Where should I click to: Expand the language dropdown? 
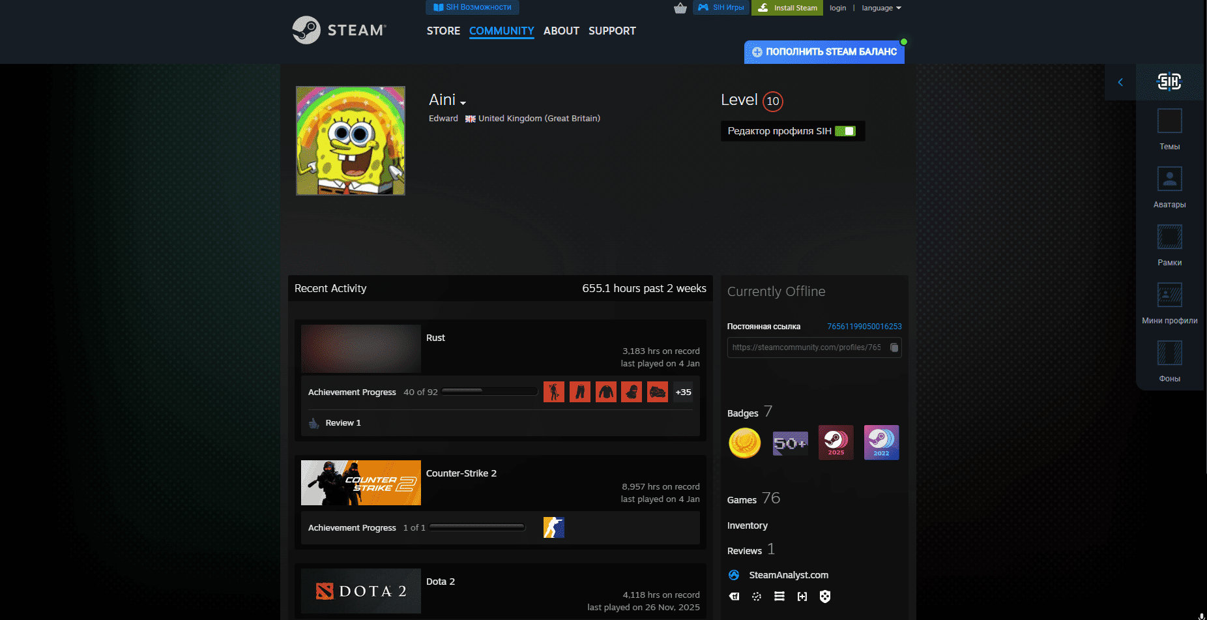pyautogui.click(x=881, y=8)
